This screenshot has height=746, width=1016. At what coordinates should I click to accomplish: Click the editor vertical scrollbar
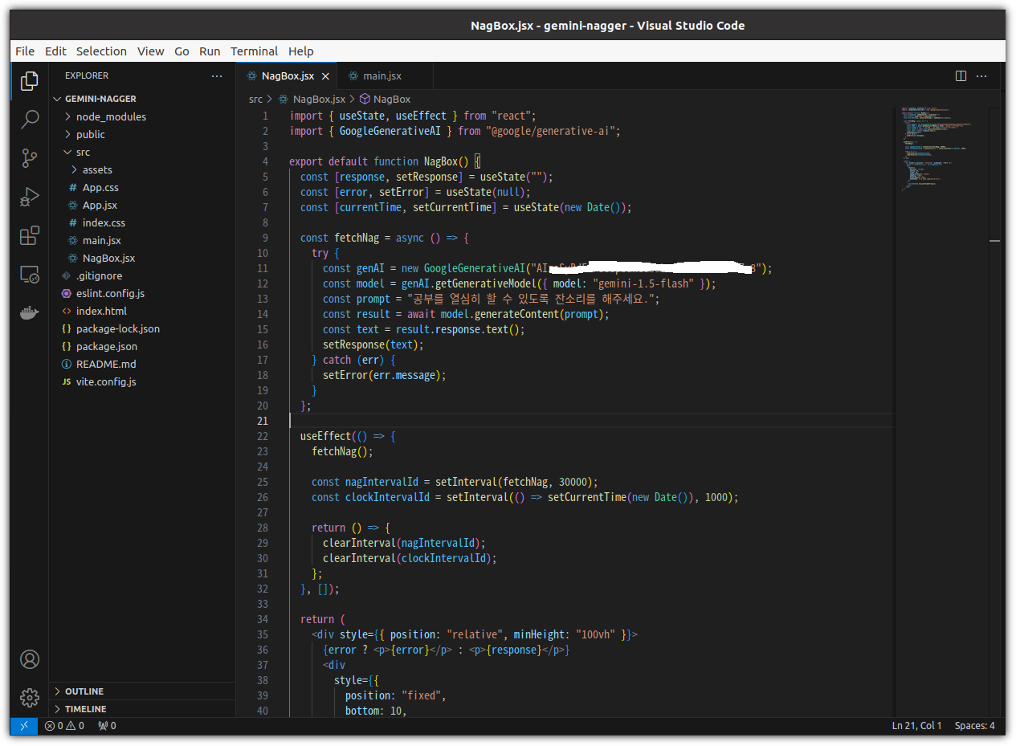coord(994,410)
